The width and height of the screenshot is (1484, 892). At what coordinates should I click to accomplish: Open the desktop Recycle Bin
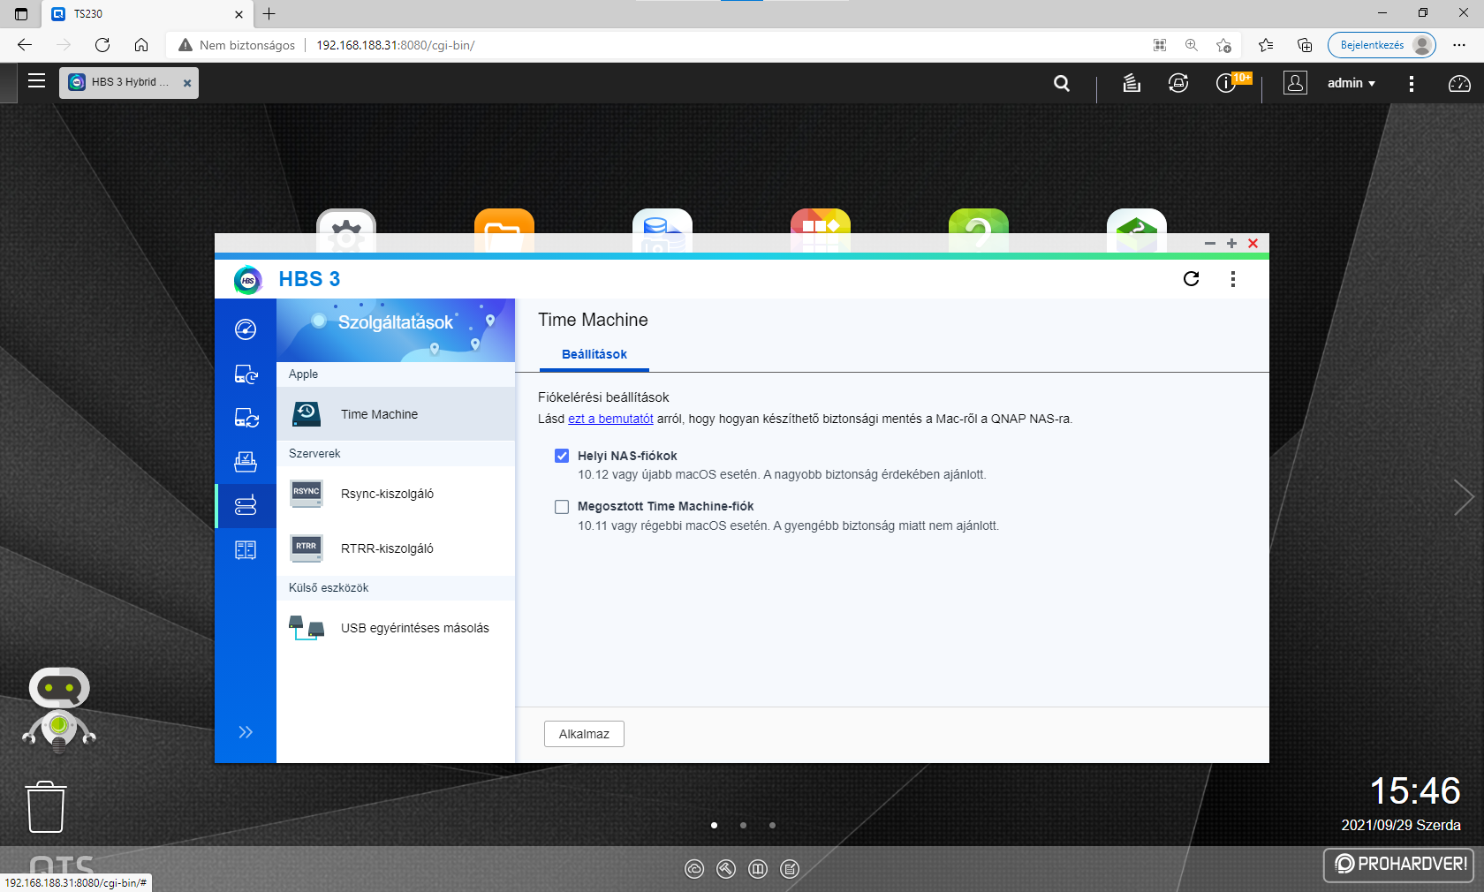point(46,806)
